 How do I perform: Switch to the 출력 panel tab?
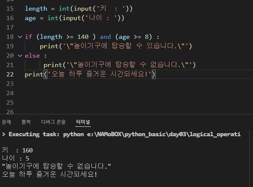(26, 122)
